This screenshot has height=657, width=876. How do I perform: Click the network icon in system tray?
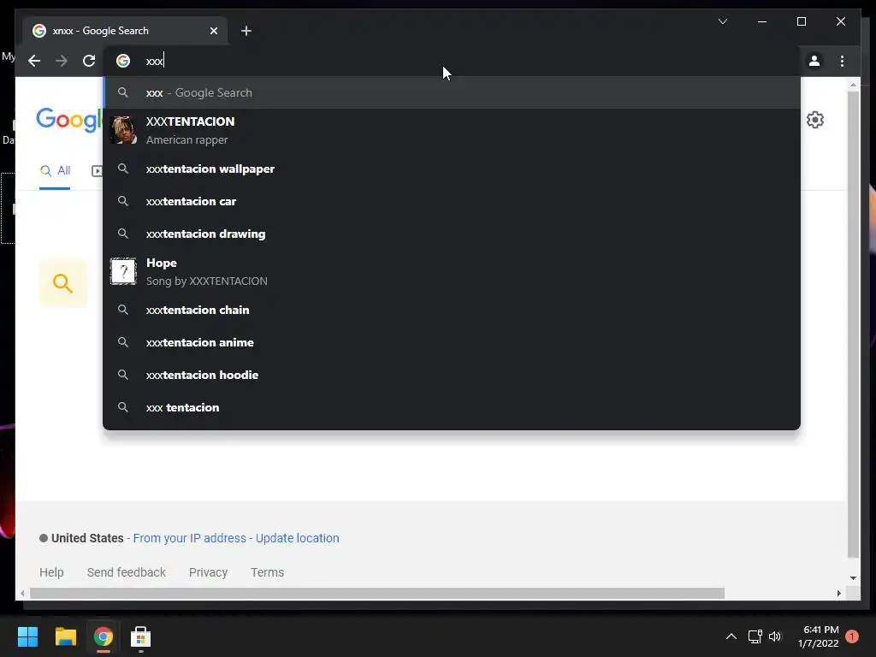[x=755, y=636]
